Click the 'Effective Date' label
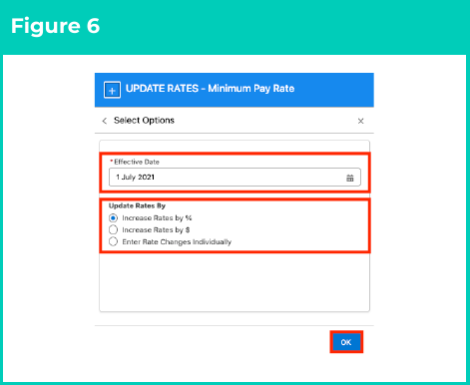This screenshot has width=470, height=385. tap(137, 162)
